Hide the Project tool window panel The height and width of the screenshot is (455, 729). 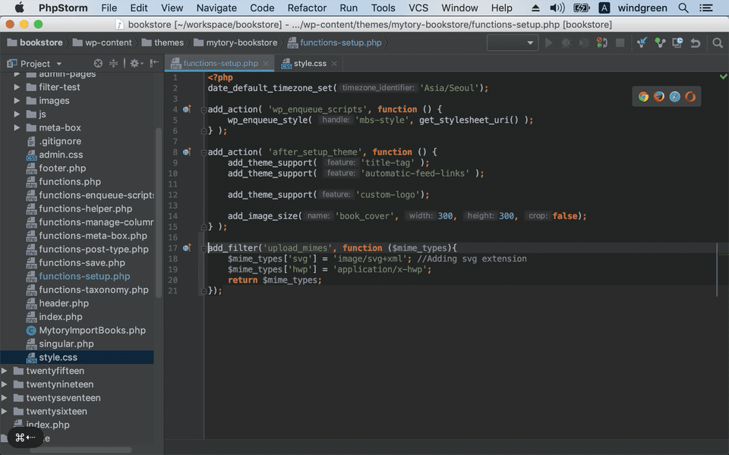coord(153,64)
